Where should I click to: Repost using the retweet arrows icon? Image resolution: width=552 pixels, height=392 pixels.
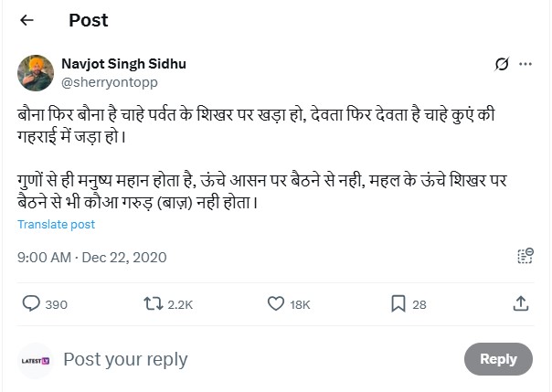(x=153, y=303)
